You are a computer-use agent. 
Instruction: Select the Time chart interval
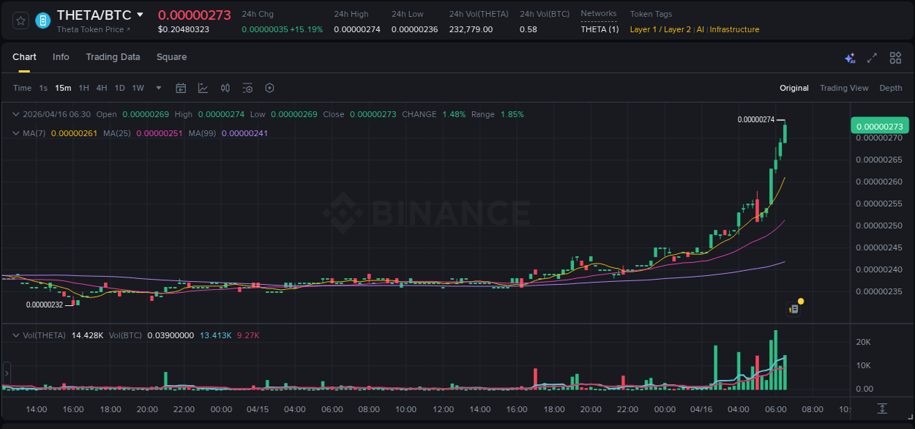coord(23,88)
